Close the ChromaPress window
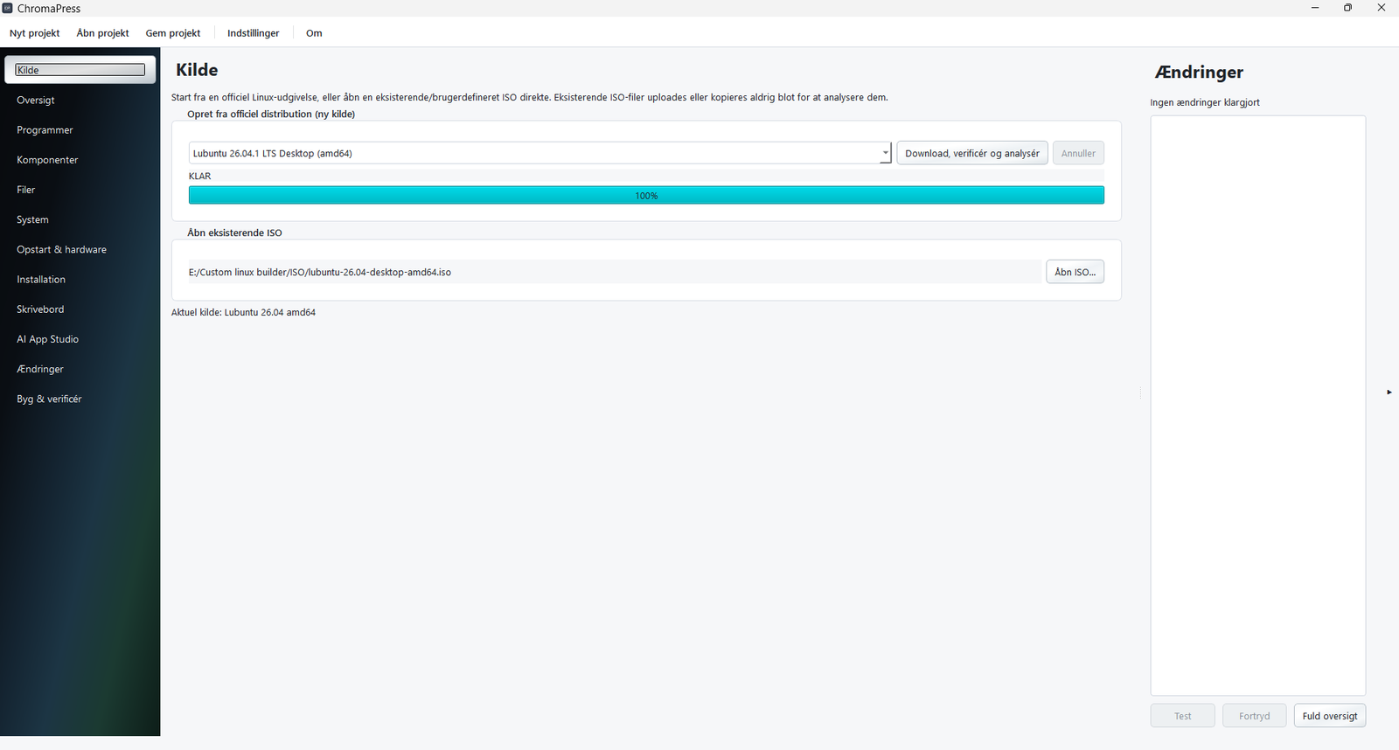This screenshot has height=750, width=1399. coord(1382,8)
